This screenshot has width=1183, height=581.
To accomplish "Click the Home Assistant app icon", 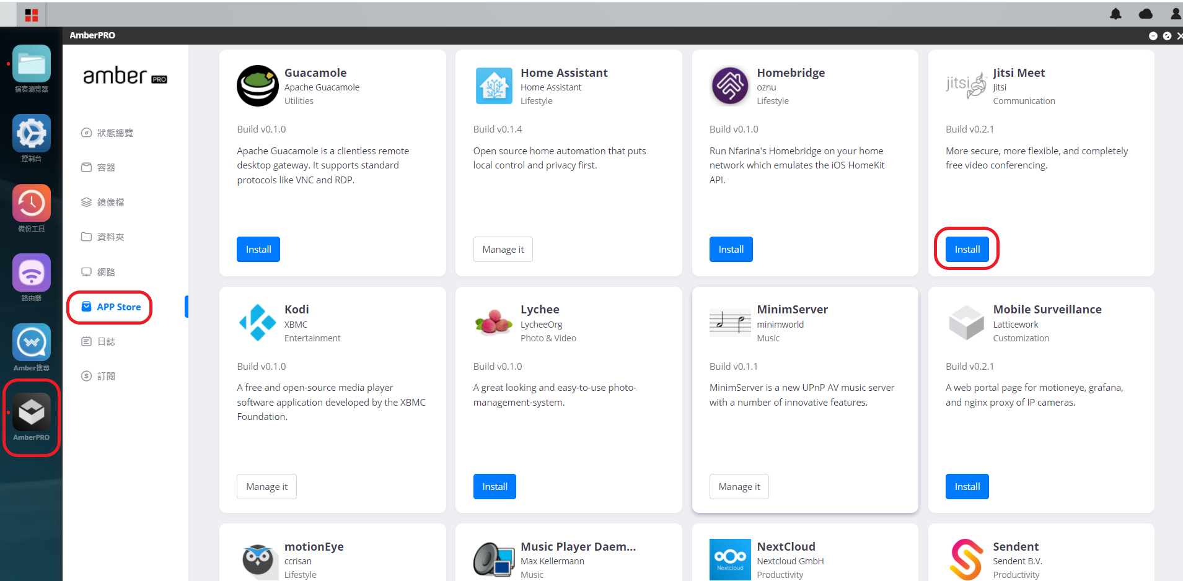I will 494,86.
